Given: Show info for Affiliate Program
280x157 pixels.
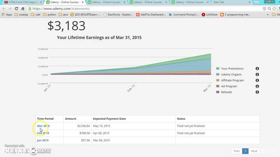Looking at the screenshot, I should [257, 80].
